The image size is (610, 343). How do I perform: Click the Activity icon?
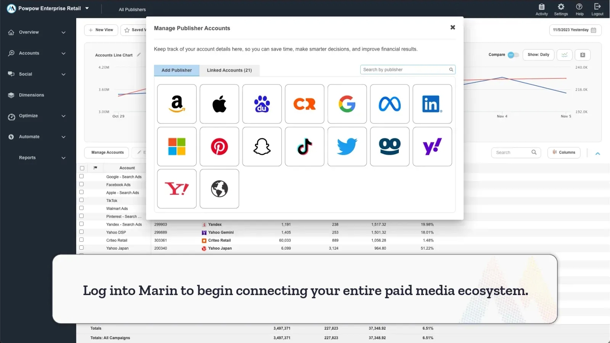(x=542, y=9)
